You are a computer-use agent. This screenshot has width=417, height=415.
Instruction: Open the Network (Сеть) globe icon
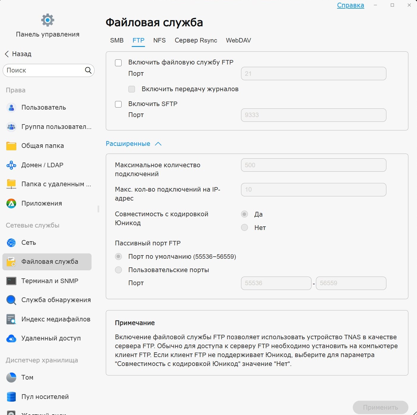pyautogui.click(x=11, y=243)
